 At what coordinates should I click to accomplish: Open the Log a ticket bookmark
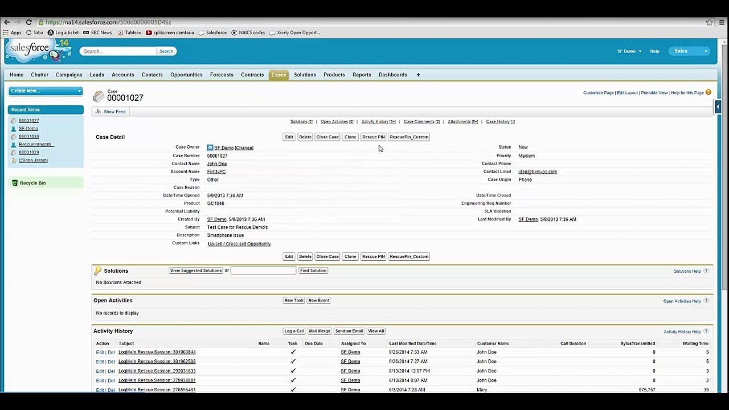(63, 32)
